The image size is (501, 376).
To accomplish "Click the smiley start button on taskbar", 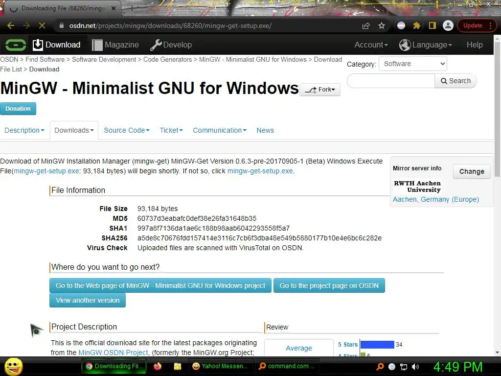I will click(14, 366).
